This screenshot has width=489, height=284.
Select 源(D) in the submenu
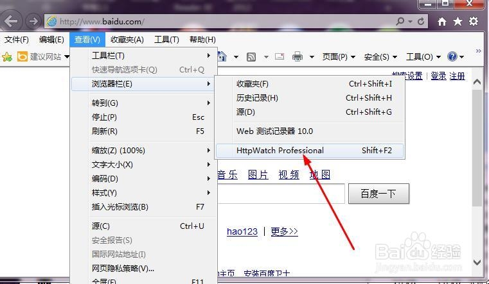click(x=310, y=112)
